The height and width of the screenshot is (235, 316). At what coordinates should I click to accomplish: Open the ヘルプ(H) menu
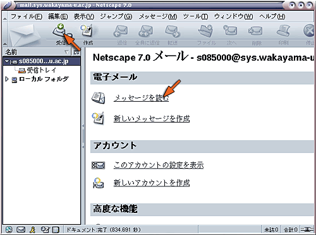coord(272,16)
